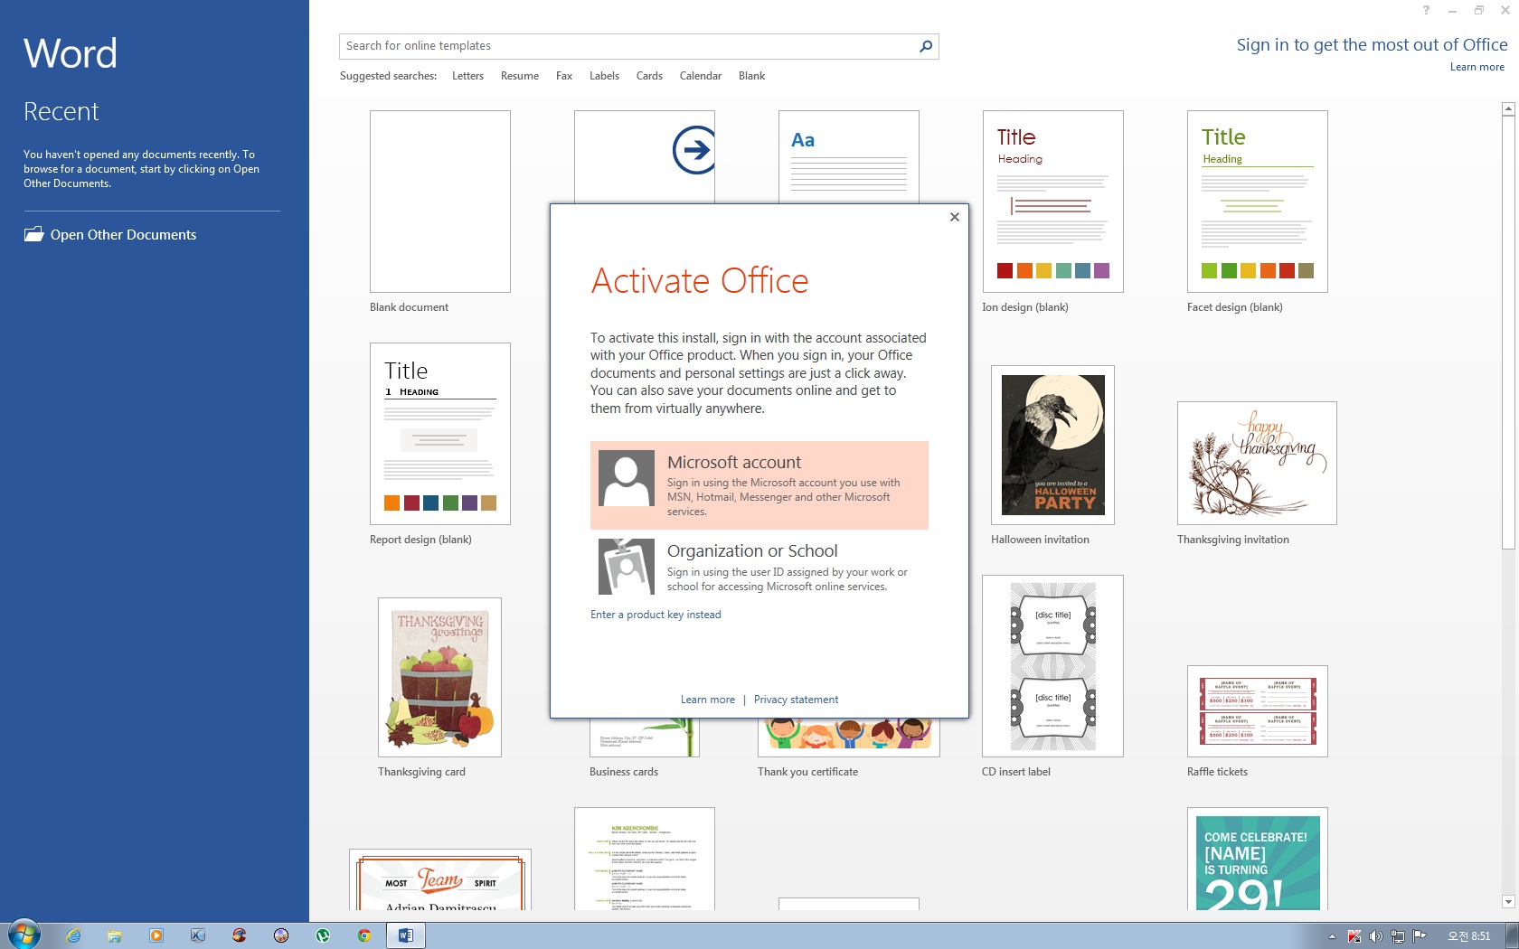Select the Resume suggested search

[x=520, y=76]
